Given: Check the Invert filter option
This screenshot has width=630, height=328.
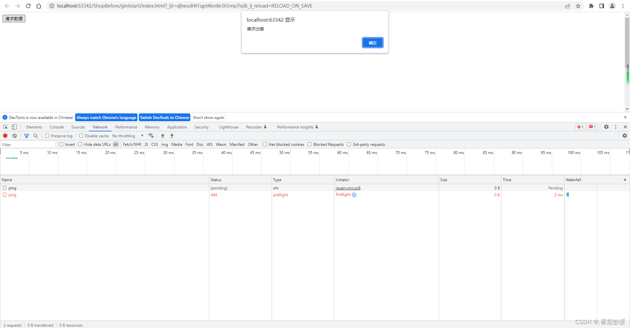Looking at the screenshot, I should click(61, 144).
